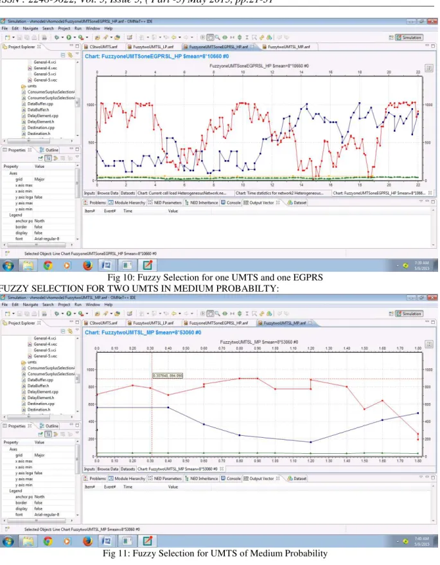Switch to FuzzytwoUMTSL_LP.anf tab in FuzzyoneUMTSoneEGPRSL_HP window

coord(150,46)
